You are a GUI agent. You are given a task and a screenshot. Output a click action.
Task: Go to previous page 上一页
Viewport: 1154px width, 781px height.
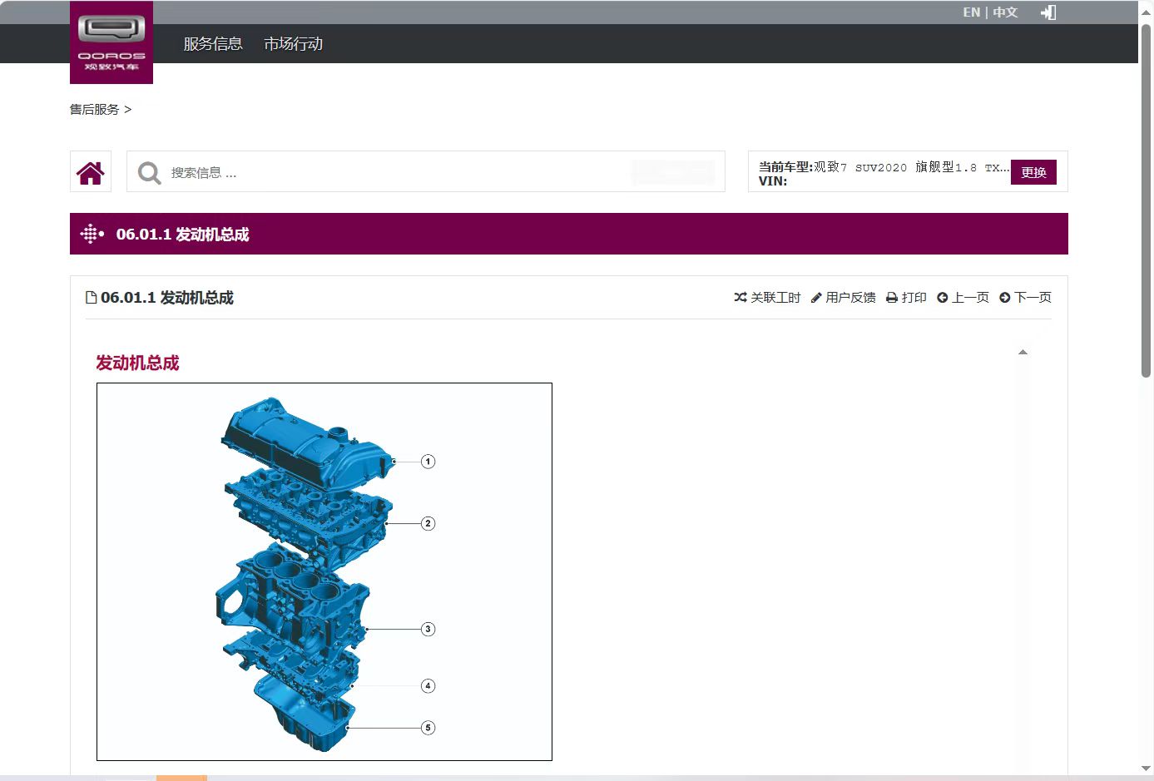point(963,298)
